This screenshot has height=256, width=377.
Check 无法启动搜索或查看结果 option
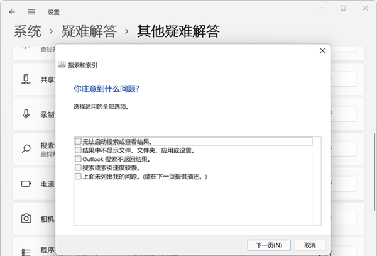[x=77, y=142]
